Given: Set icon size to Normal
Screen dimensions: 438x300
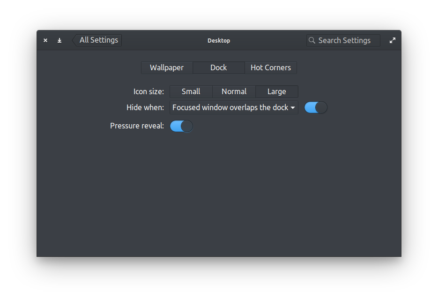Looking at the screenshot, I should tap(234, 91).
